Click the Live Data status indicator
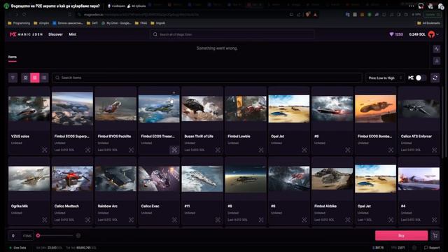448x252 pixels. [x=17, y=248]
